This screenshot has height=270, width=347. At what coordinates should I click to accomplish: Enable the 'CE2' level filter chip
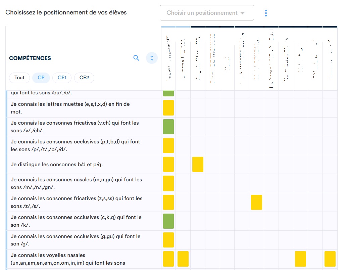(84, 78)
